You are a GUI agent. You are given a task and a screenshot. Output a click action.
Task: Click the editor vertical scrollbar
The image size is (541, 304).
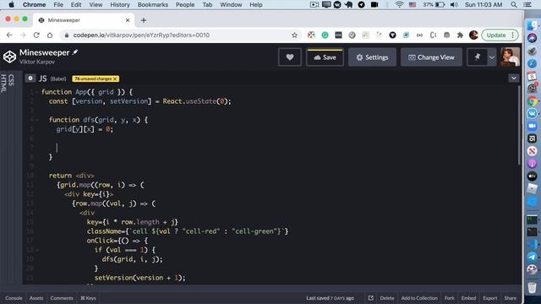pos(518,126)
